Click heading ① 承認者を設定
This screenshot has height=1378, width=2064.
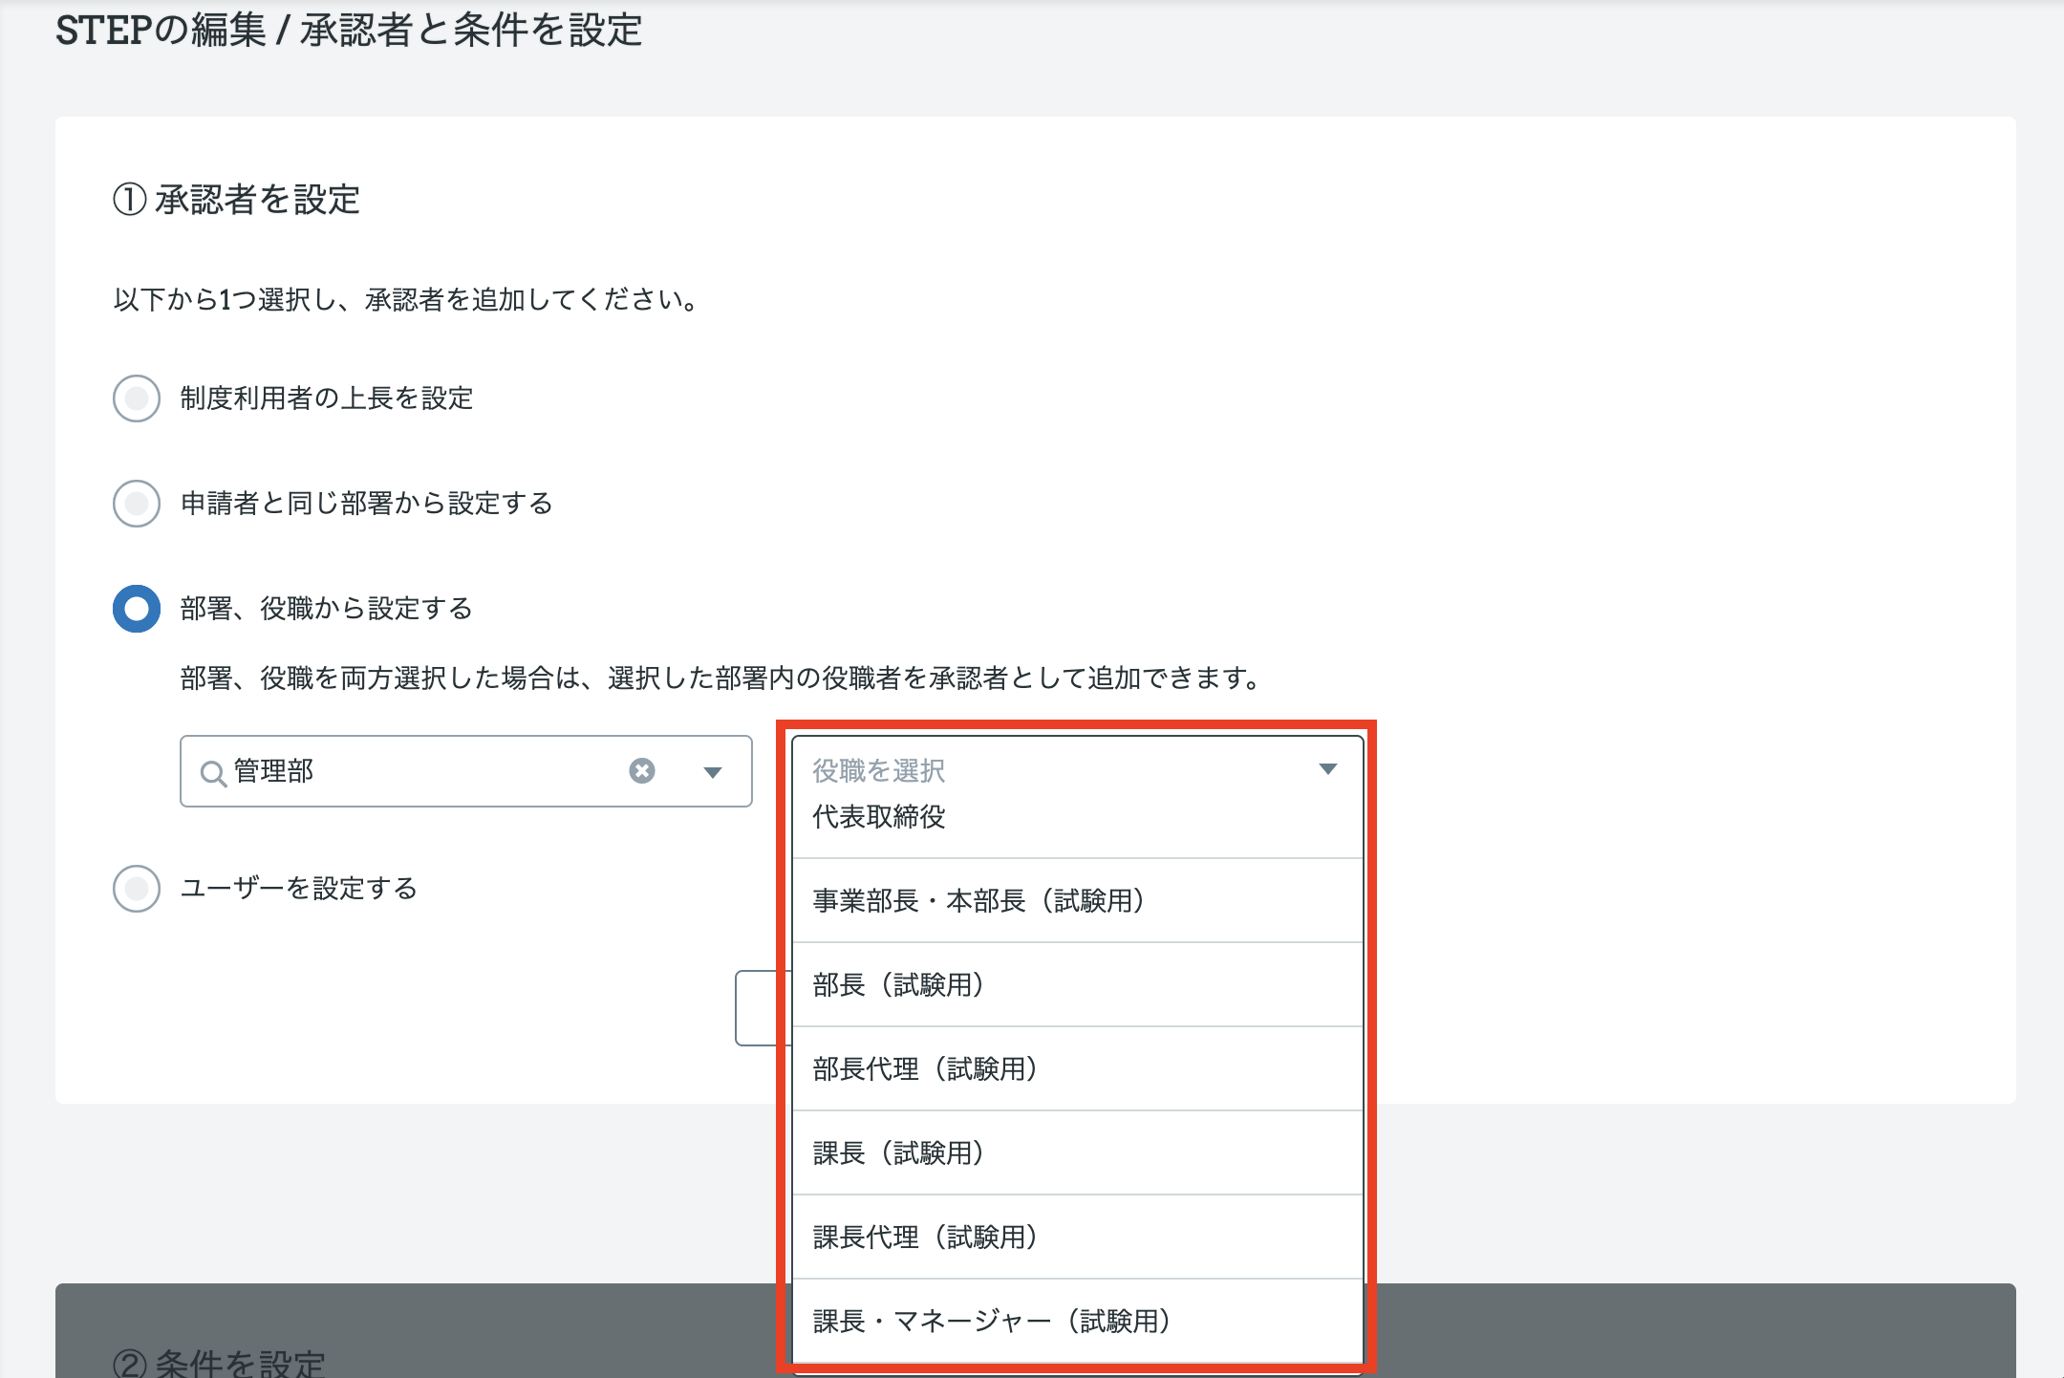236,200
